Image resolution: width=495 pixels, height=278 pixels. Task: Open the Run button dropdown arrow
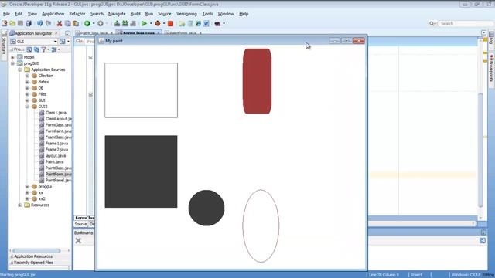tap(151, 23)
